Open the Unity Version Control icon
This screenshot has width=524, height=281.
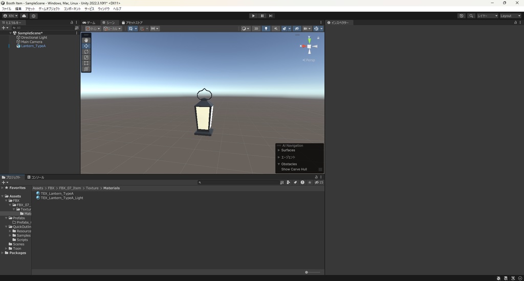[x=33, y=16]
